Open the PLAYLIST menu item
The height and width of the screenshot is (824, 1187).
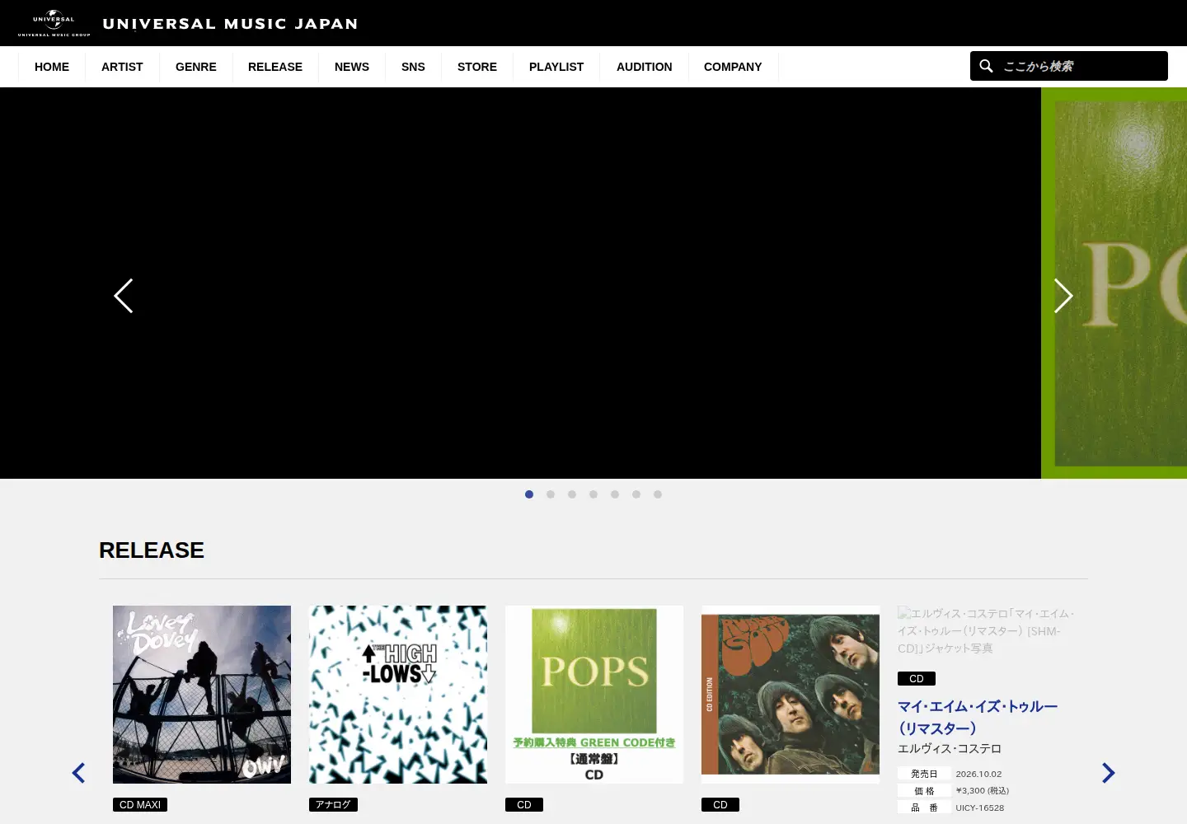click(556, 67)
